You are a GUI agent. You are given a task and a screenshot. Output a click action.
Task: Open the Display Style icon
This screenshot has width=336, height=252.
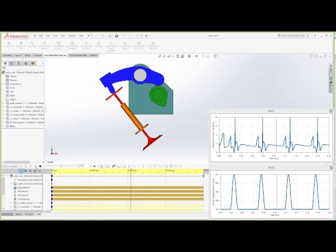[190, 56]
